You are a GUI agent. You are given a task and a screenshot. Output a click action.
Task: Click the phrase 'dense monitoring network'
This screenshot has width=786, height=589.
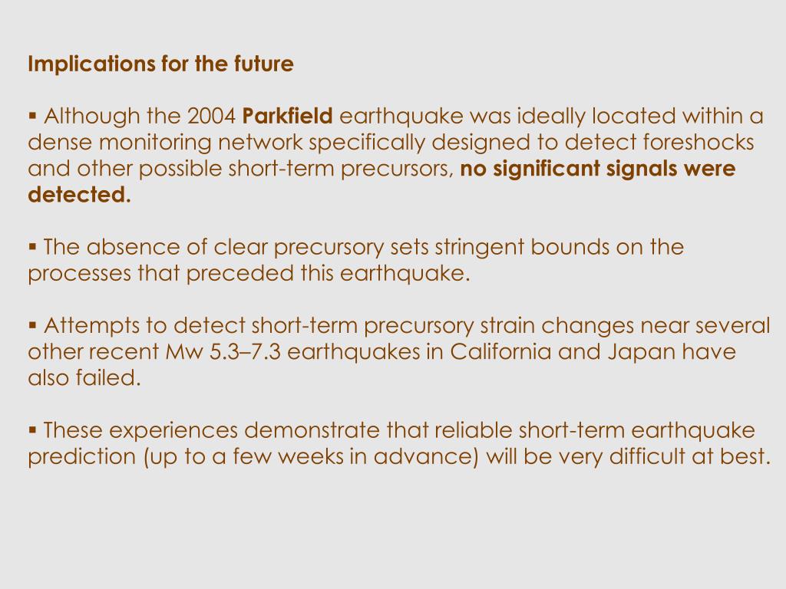[165, 143]
